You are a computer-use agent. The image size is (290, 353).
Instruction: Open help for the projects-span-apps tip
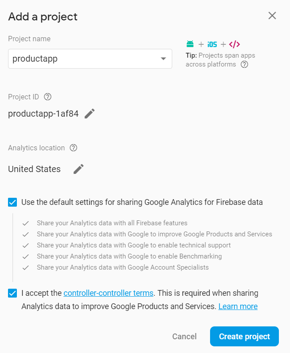pos(244,64)
